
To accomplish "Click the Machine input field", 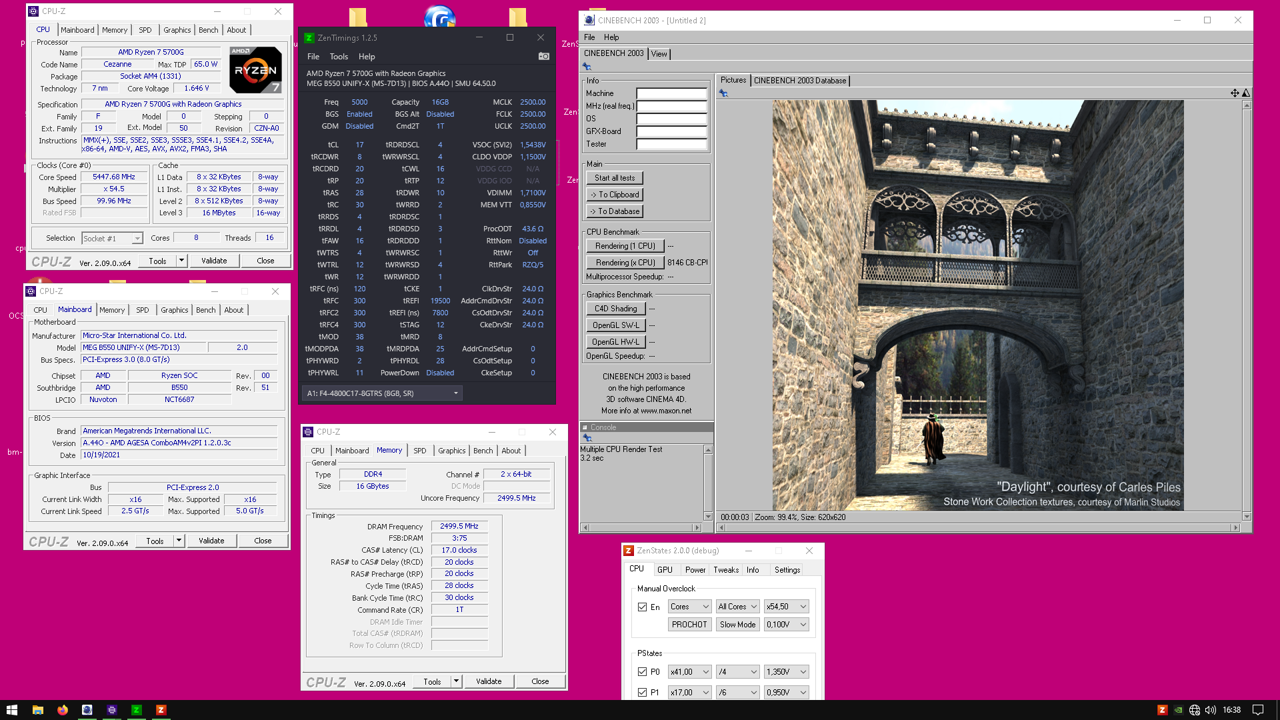I will 671,93.
